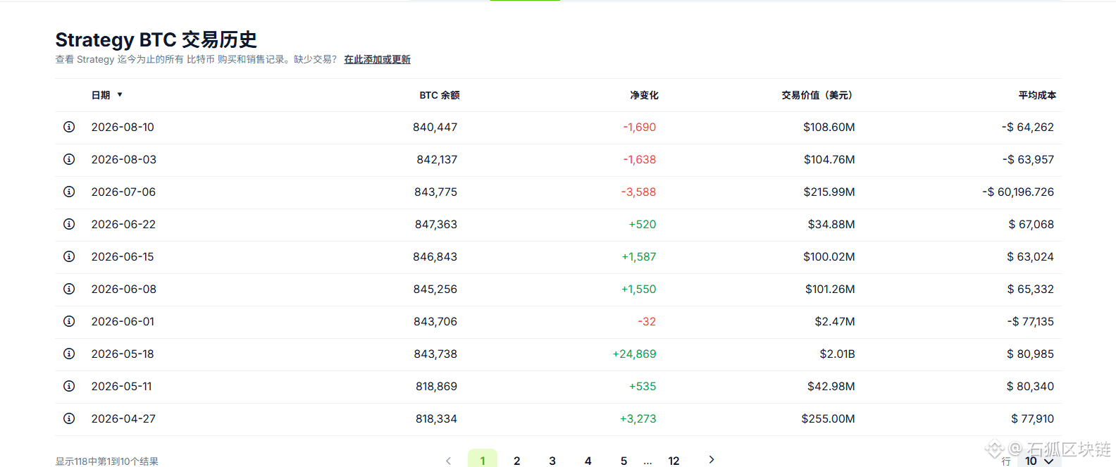Click trade value $108.60M
Screen dimensions: 1116x467
[829, 127]
